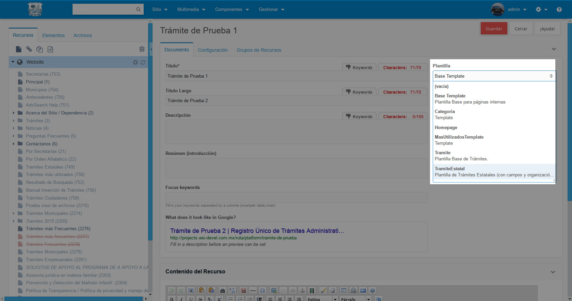Remove formatting with the eraser icon

333,290
